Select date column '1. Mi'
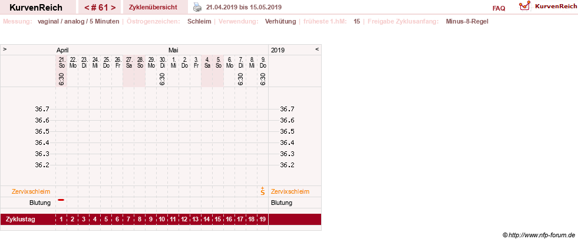578x242 pixels. pyautogui.click(x=173, y=62)
